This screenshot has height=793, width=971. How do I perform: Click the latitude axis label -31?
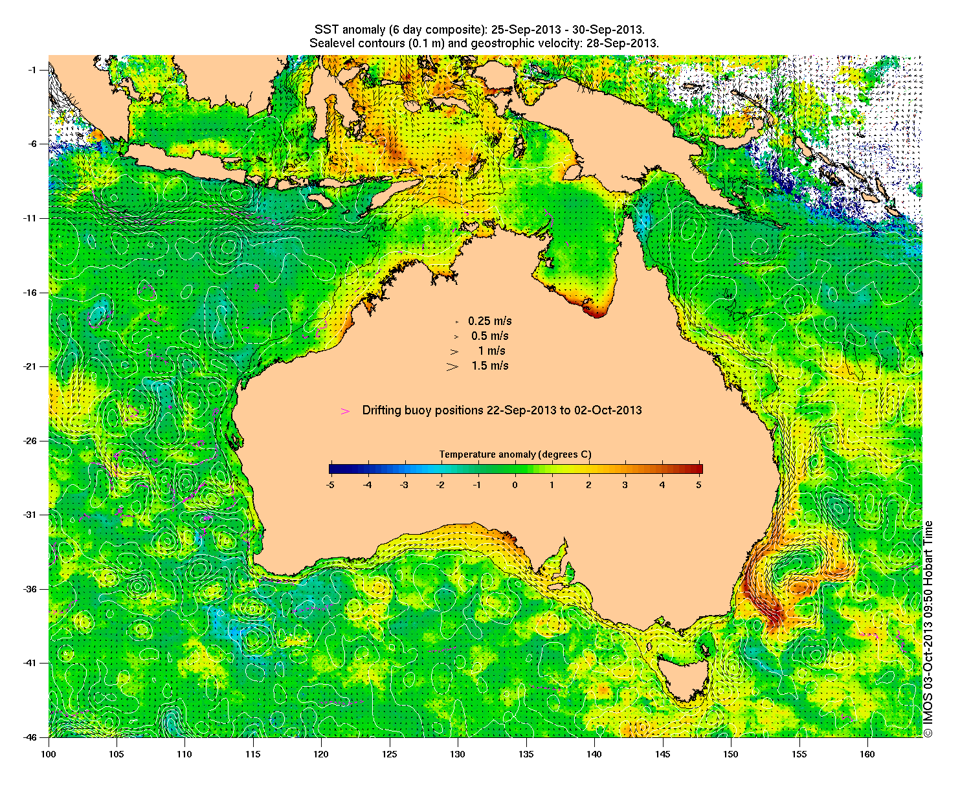pyautogui.click(x=30, y=515)
